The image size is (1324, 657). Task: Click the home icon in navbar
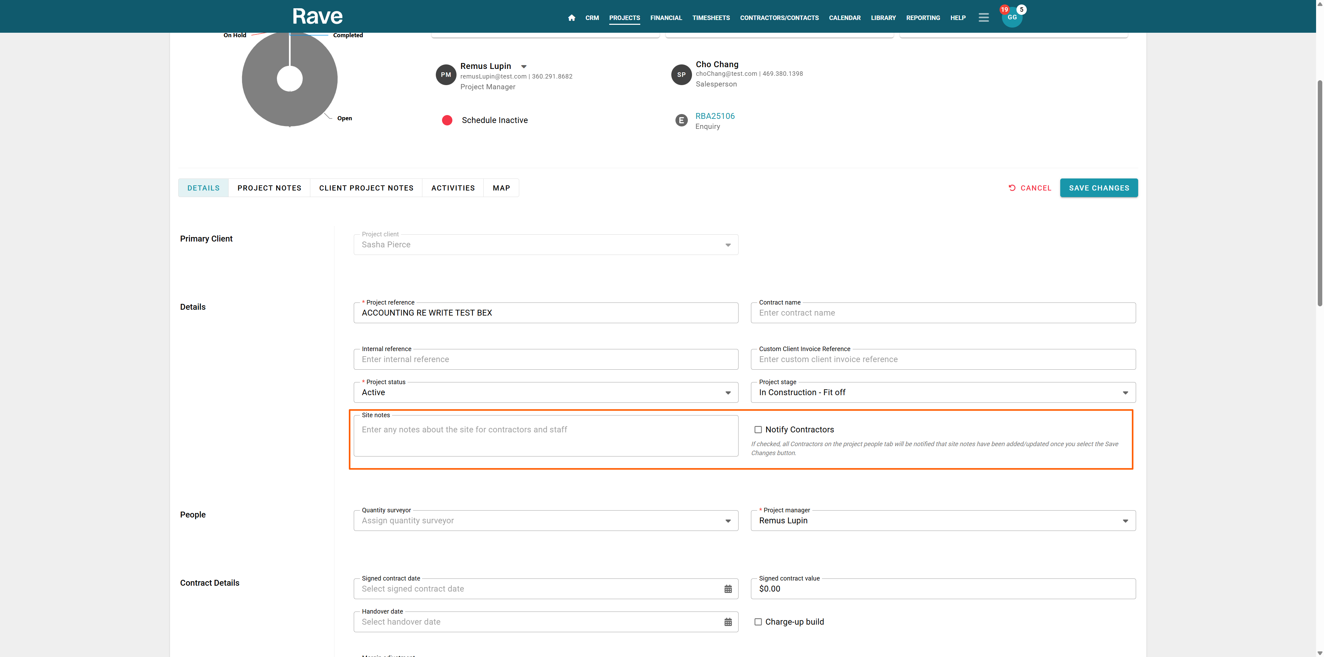click(x=571, y=18)
